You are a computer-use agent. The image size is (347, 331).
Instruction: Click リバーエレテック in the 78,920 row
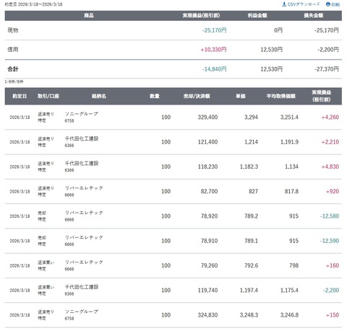pos(84,213)
